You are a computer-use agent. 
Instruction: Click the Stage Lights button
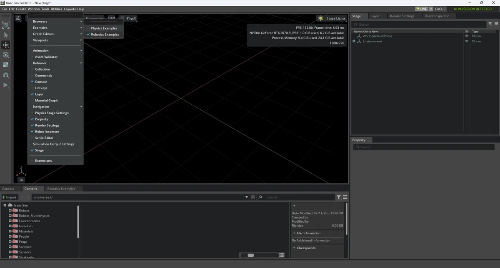click(x=332, y=18)
